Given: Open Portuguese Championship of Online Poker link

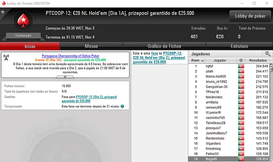Looking at the screenshot, I should click(x=71, y=56).
